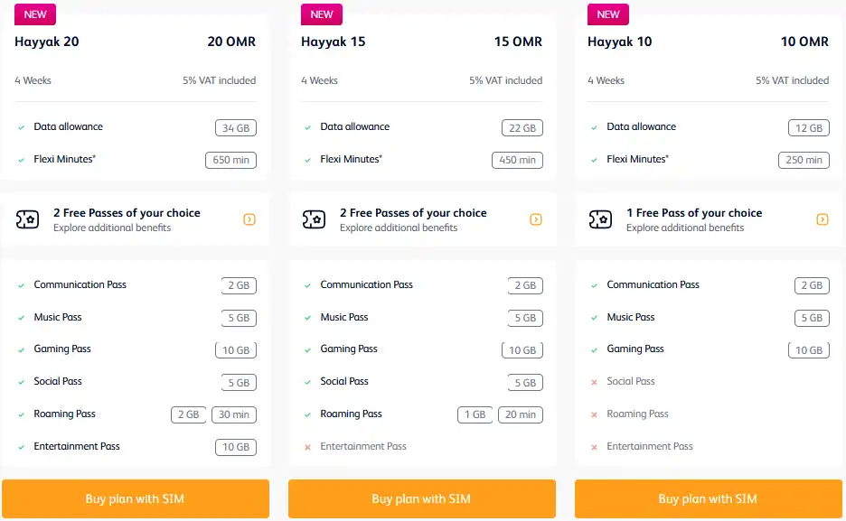Click the NEW badge on the Hayyak 20 card
846x521 pixels.
34,14
